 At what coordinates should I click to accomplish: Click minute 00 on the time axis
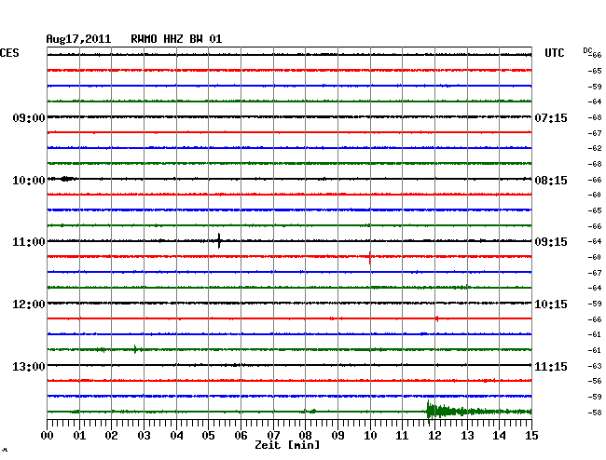pyautogui.click(x=48, y=435)
